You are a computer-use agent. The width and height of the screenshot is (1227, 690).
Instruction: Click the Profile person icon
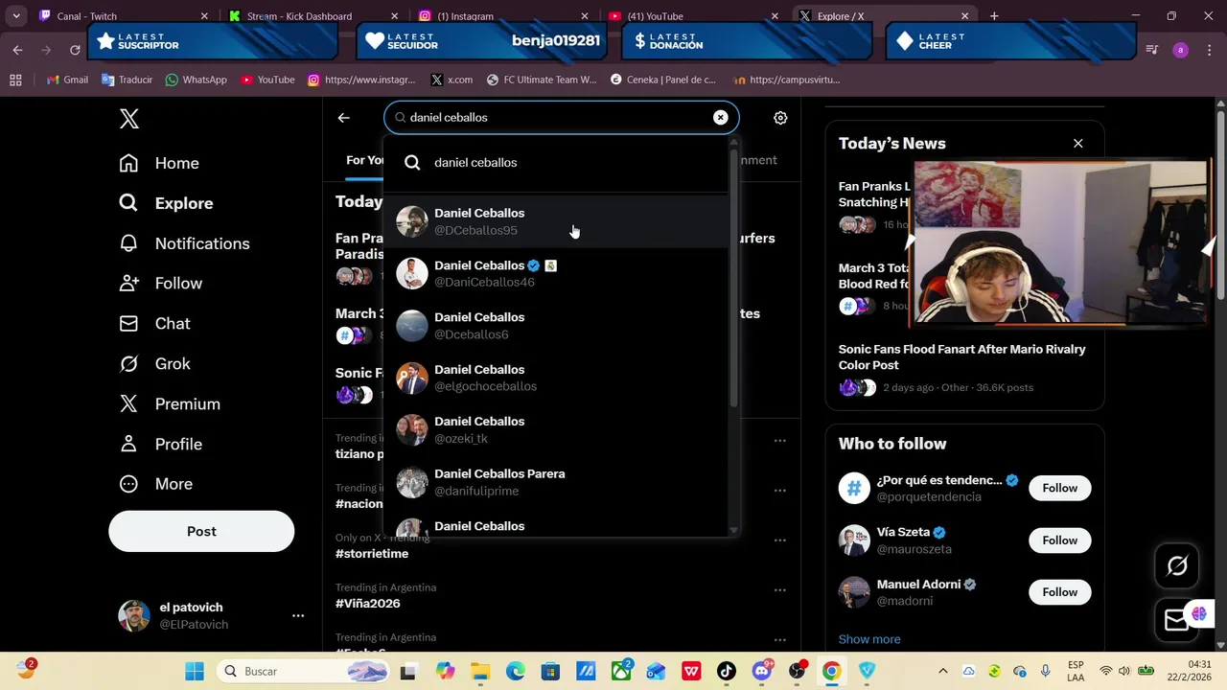click(128, 445)
